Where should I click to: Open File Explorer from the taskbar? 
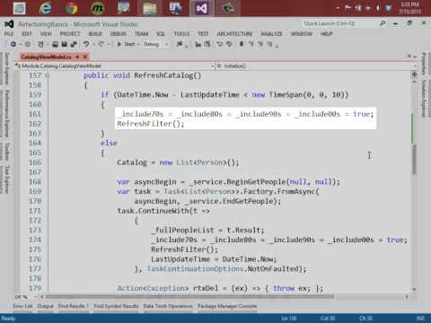pos(149,8)
